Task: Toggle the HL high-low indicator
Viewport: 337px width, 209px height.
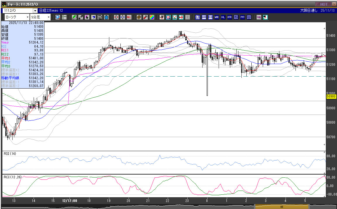Action: (223, 17)
